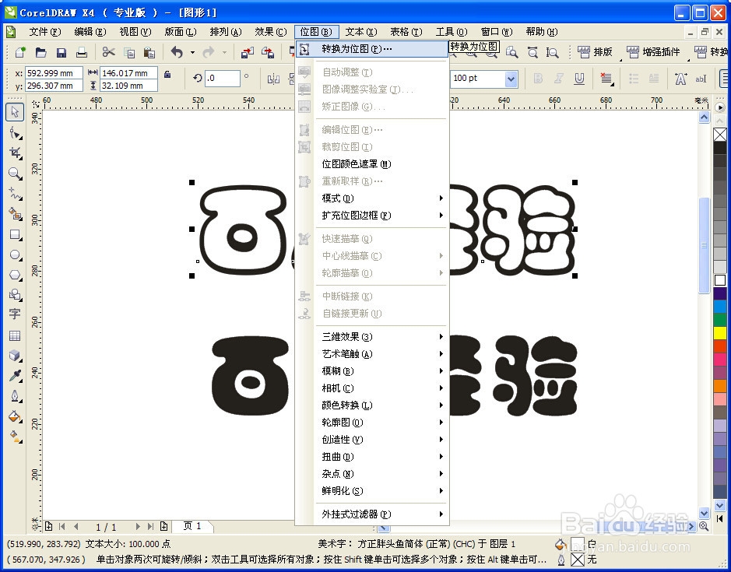731x572 pixels.
Task: Select the Zoom tool in toolbox
Action: click(15, 174)
